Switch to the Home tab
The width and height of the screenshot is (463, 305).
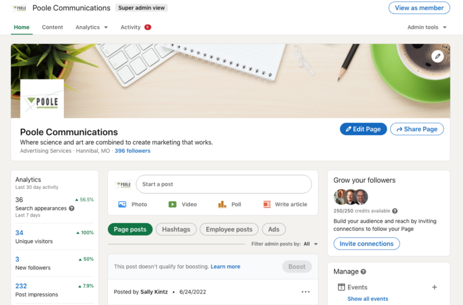[x=22, y=27]
